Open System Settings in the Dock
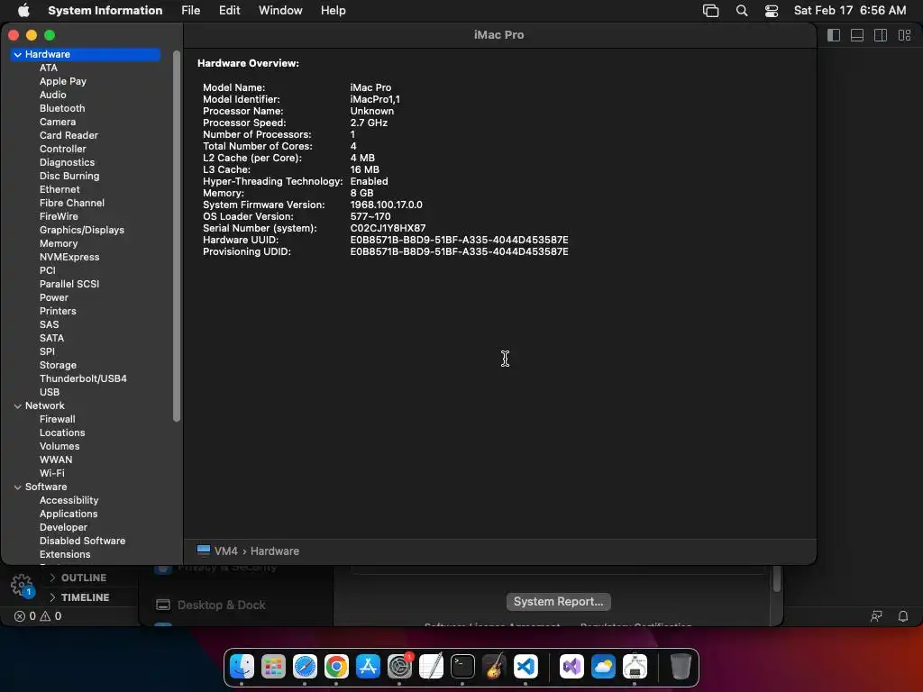Image resolution: width=923 pixels, height=692 pixels. pos(399,667)
